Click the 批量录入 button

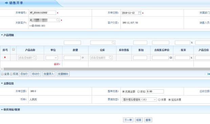pyautogui.click(x=49, y=74)
